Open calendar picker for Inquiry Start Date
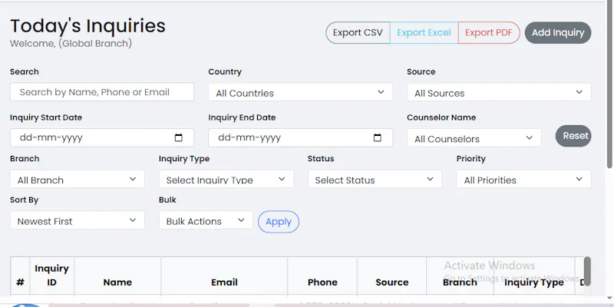 [x=179, y=138]
